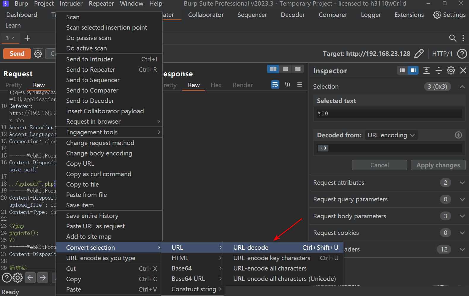Expand the Request attributes section
469x296 pixels.
[462, 183]
